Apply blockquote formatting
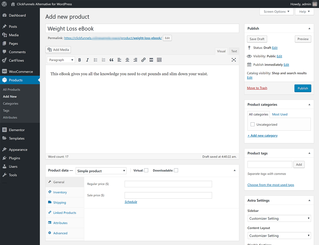Image resolution: width=319 pixels, height=245 pixels. pyautogui.click(x=111, y=60)
